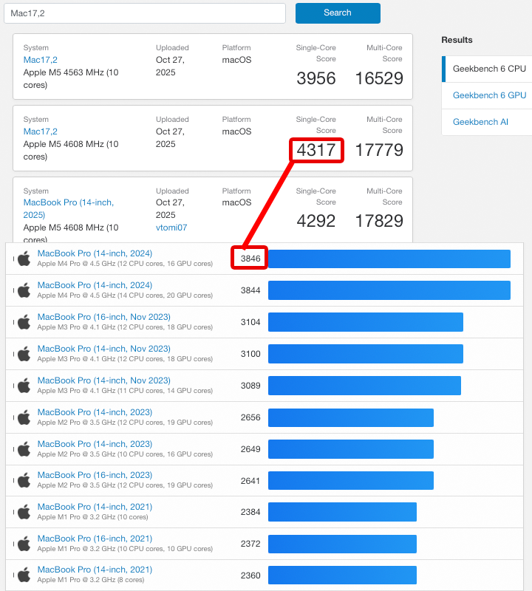
Task: Open the Mac17,2 result scoring 3956
Action: tap(41, 60)
